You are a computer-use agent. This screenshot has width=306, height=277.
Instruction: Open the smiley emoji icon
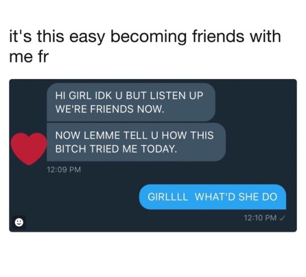click(19, 222)
